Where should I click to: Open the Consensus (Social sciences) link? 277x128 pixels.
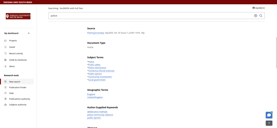point(101,71)
